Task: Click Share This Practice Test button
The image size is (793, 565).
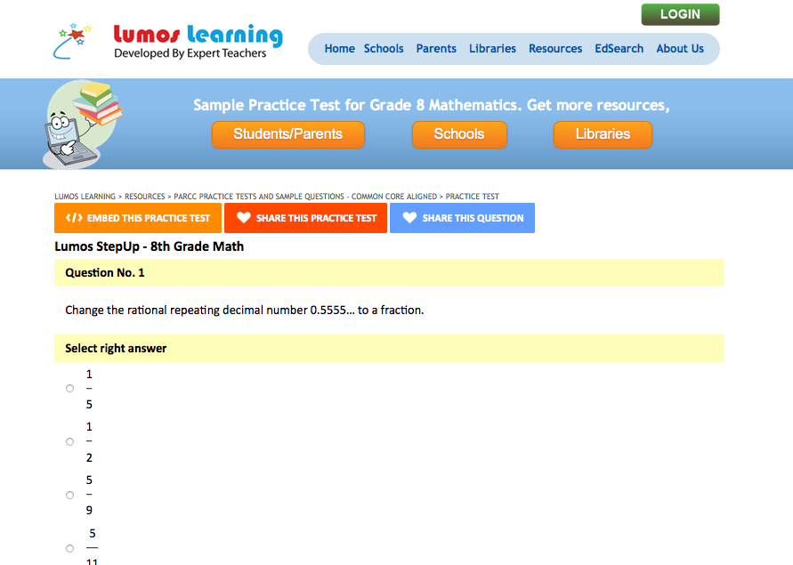Action: 305,218
